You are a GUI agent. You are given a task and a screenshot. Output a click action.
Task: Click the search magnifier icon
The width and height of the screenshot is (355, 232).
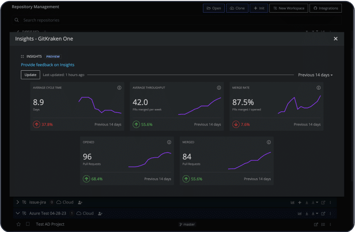click(17, 20)
